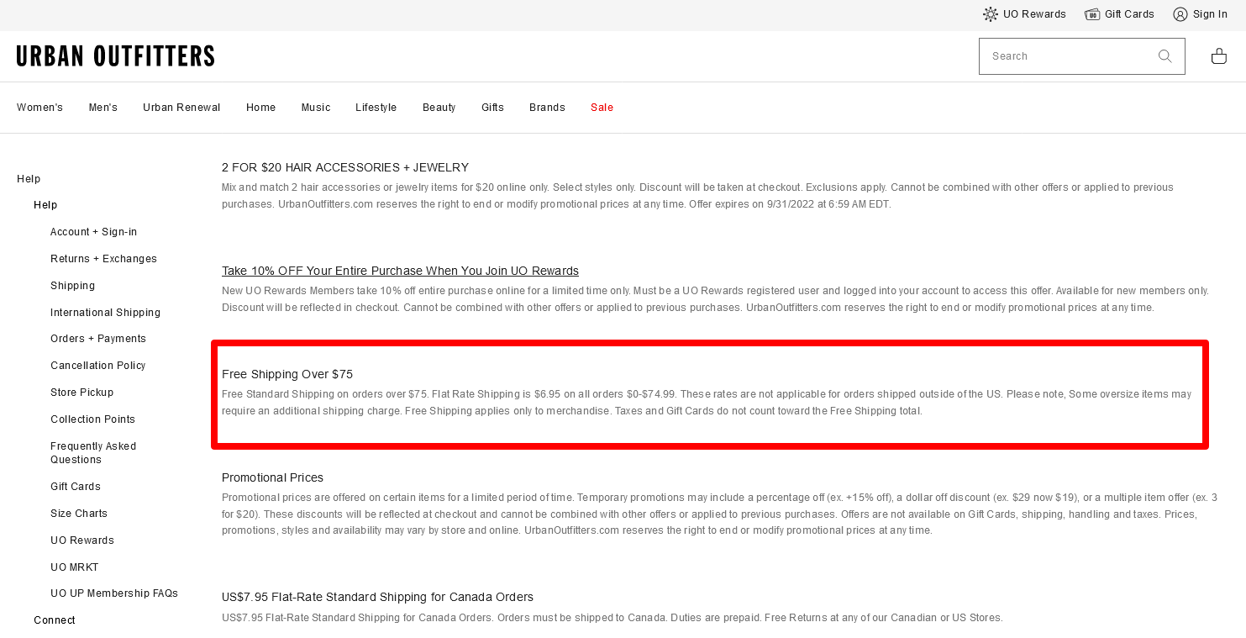Select Cancellation Policy in sidebar

(97, 366)
